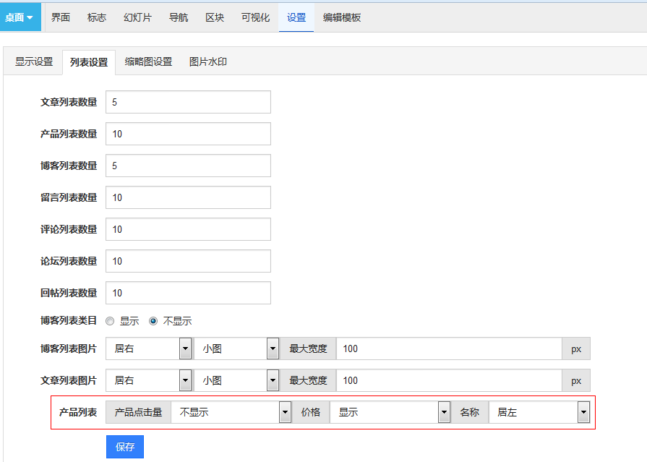Click the 保存 button

(125, 447)
